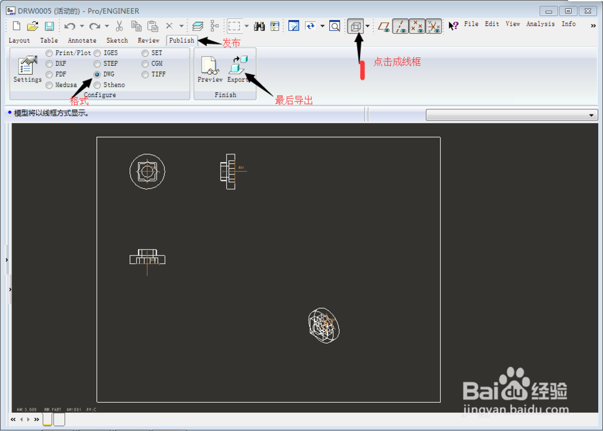This screenshot has width=603, height=431.
Task: Save the drawing with disk icon
Action: point(49,26)
